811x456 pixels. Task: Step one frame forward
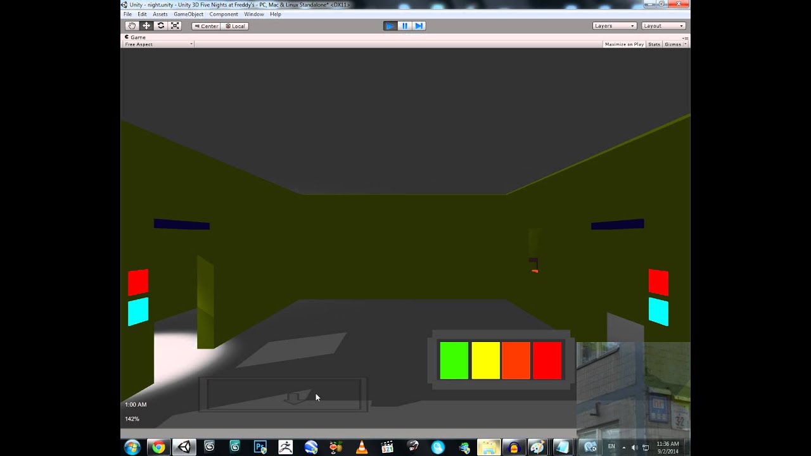pos(419,26)
